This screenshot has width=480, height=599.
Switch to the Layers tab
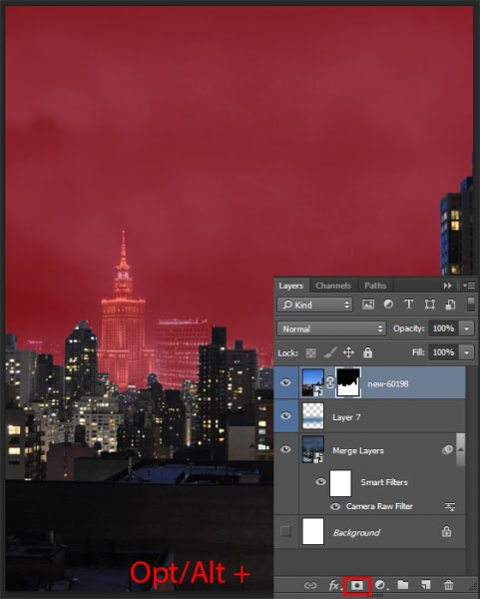(291, 286)
